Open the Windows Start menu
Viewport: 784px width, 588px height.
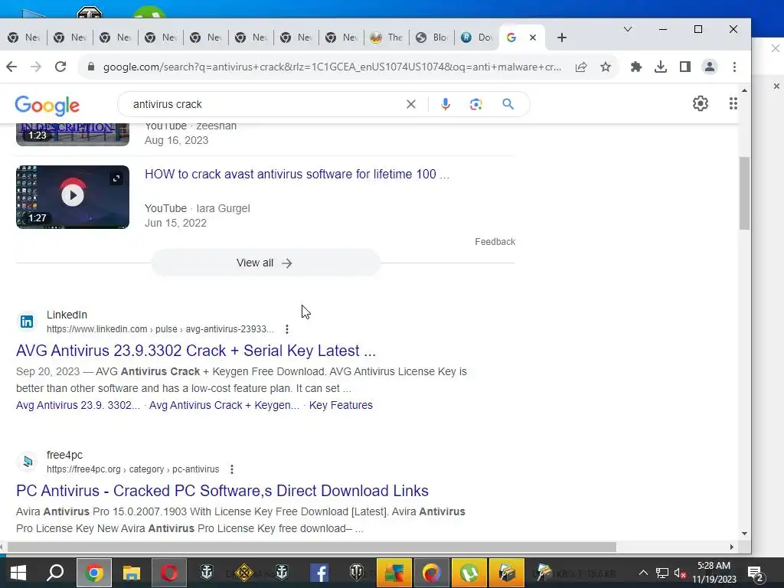(x=18, y=573)
